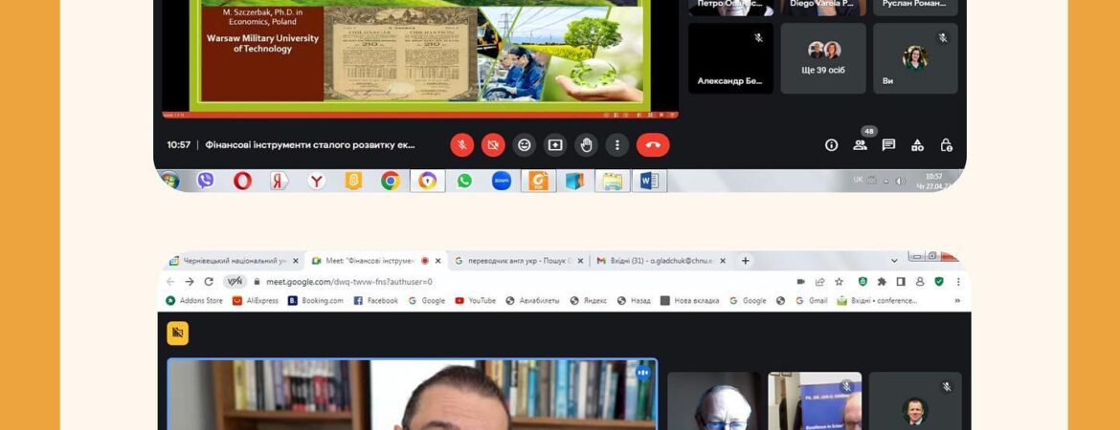Open the emoji reactions button
Viewport: 1120px width, 430px height.
pyautogui.click(x=525, y=144)
